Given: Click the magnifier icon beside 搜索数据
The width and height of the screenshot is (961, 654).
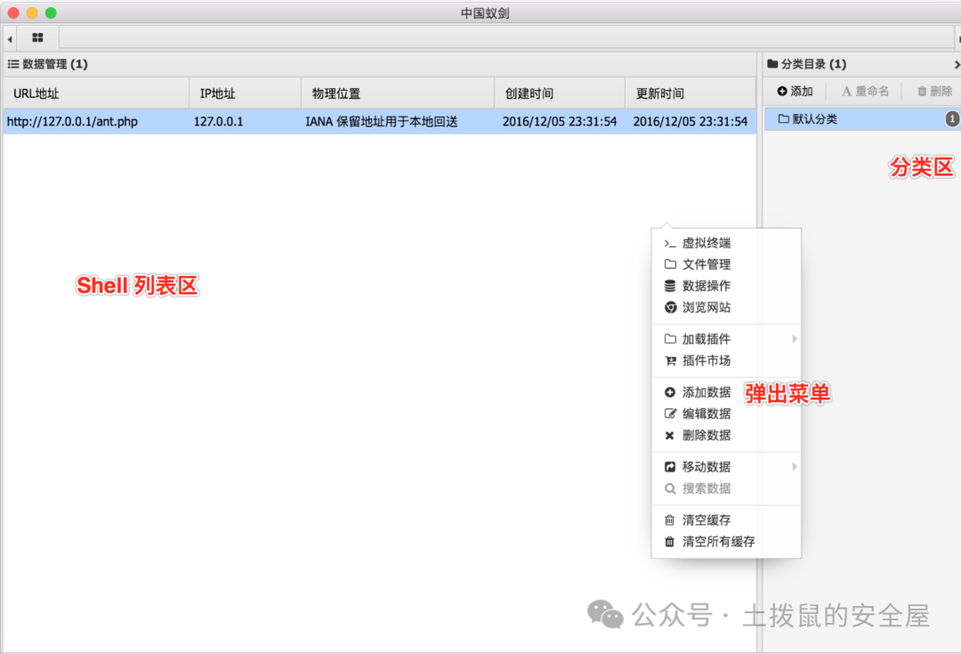Looking at the screenshot, I should coord(670,488).
